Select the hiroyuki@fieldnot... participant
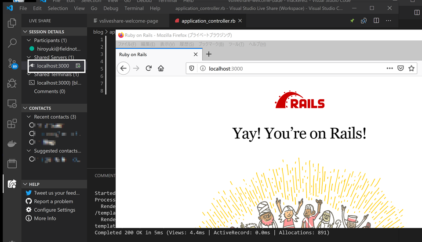The height and width of the screenshot is (242, 422). (x=58, y=49)
